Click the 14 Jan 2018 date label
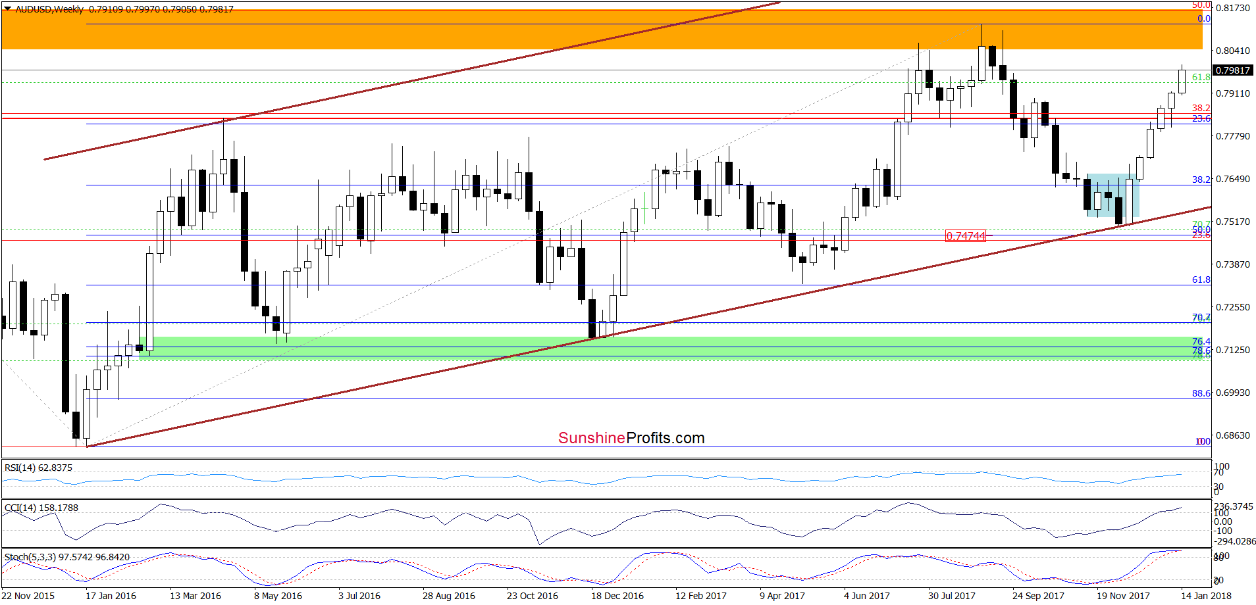Viewport: 1256px width, 605px height. point(1206,596)
